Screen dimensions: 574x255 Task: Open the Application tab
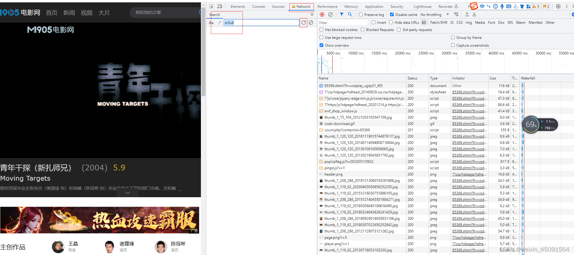tap(374, 7)
